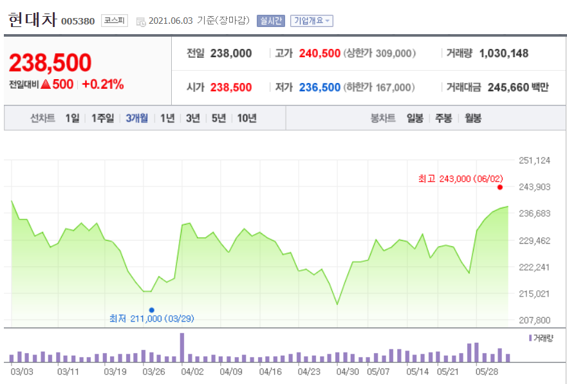Select the 1년 line chart tab
This screenshot has height=384, width=567.
click(x=167, y=118)
